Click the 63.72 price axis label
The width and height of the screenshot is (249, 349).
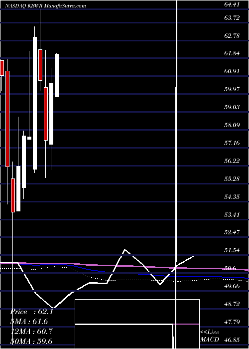pyautogui.click(x=232, y=17)
